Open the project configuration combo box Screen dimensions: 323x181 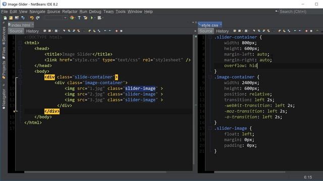(x=56, y=18)
